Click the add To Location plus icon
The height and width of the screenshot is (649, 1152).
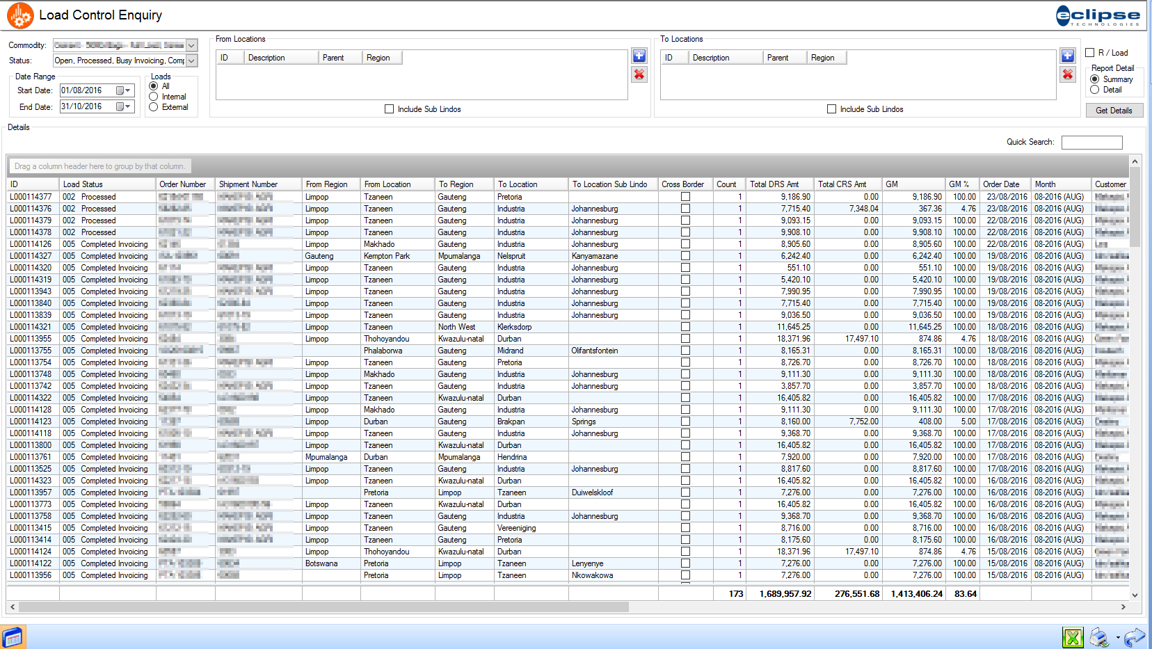pyautogui.click(x=1067, y=56)
